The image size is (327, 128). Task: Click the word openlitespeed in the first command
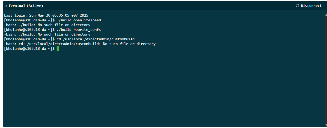click(x=87, y=20)
